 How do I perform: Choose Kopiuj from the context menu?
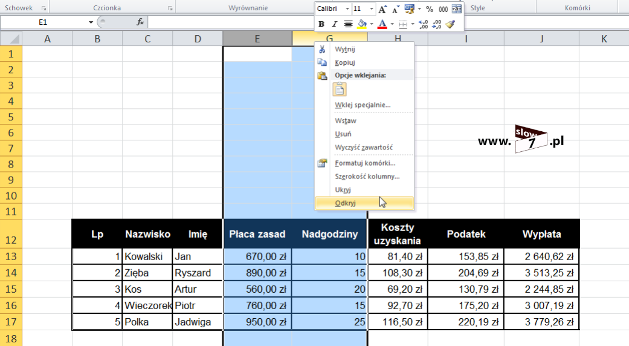point(364,62)
